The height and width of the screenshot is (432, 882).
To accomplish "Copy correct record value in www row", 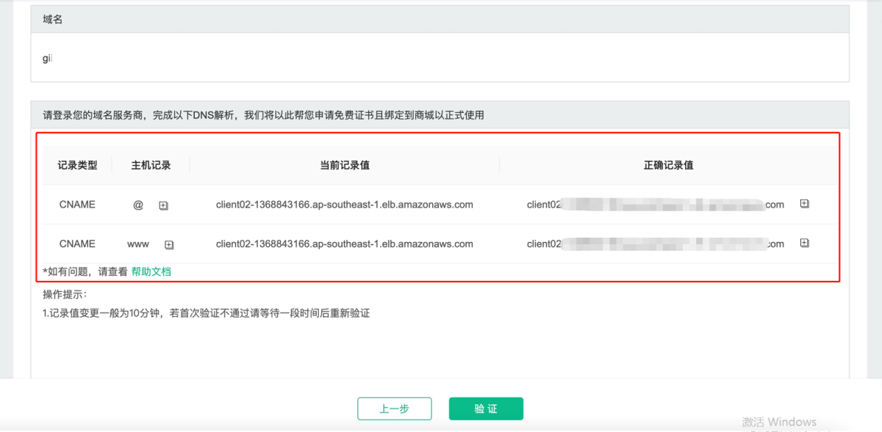I will [x=804, y=243].
